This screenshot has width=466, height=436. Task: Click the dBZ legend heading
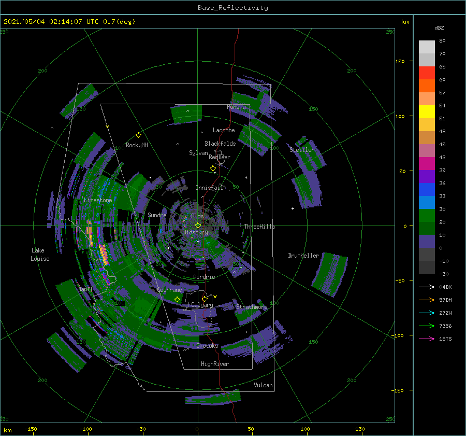[439, 27]
